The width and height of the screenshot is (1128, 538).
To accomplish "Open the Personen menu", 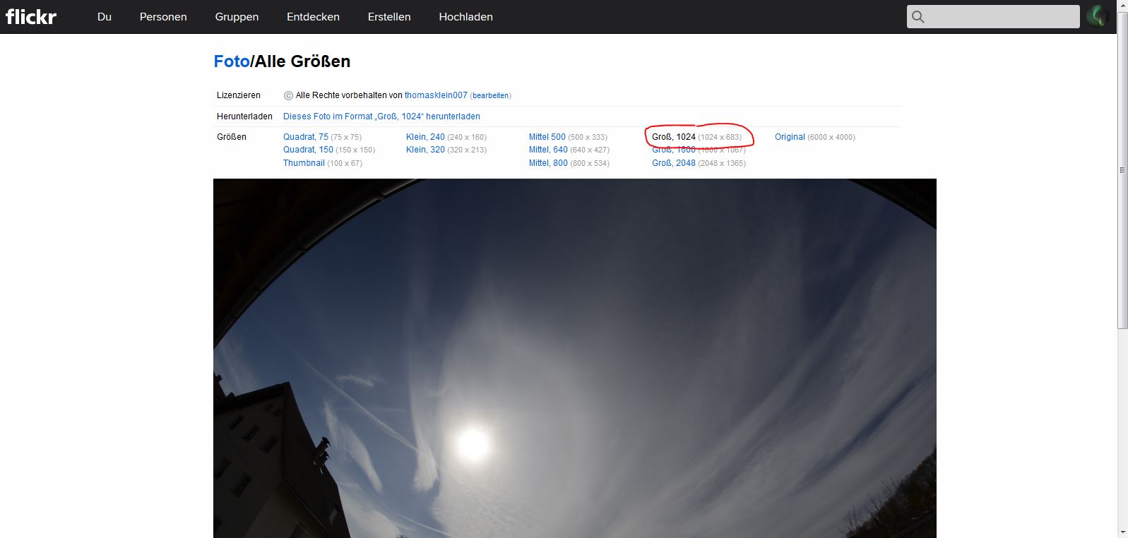I will pos(163,17).
